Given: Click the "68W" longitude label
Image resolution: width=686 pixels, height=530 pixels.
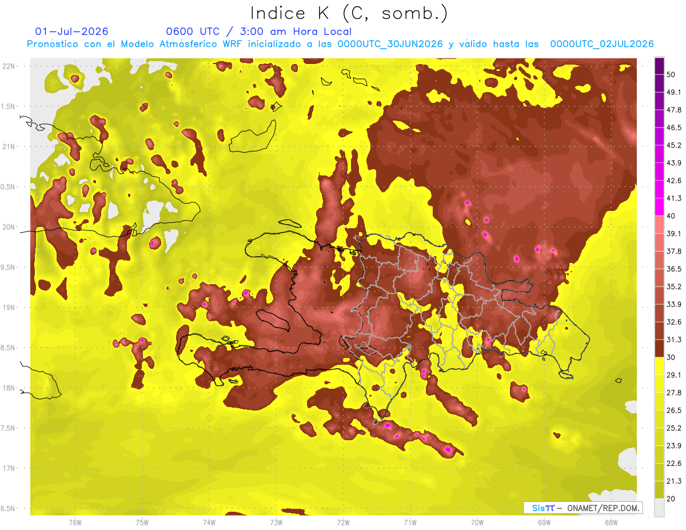Looking at the screenshot, I should (x=611, y=522).
